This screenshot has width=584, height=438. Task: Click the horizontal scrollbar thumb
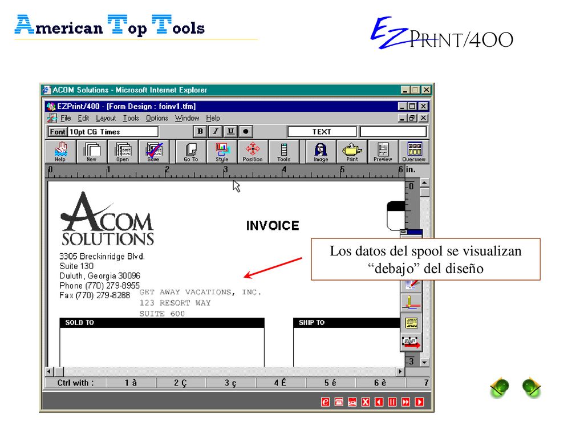tap(59, 371)
